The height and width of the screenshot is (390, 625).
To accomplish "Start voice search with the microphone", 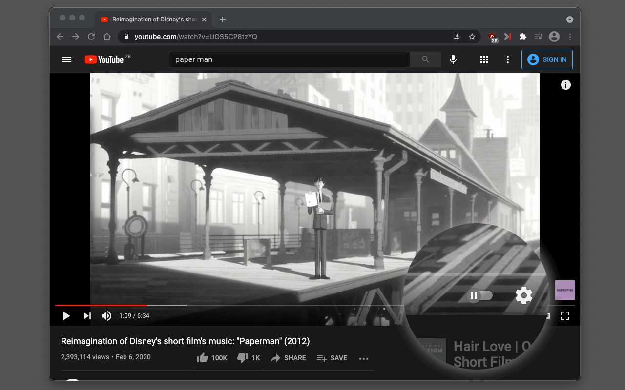I will [453, 59].
